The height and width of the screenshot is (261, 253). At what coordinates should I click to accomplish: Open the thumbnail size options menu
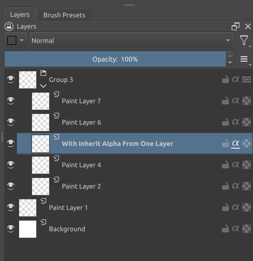pyautogui.click(x=244, y=59)
